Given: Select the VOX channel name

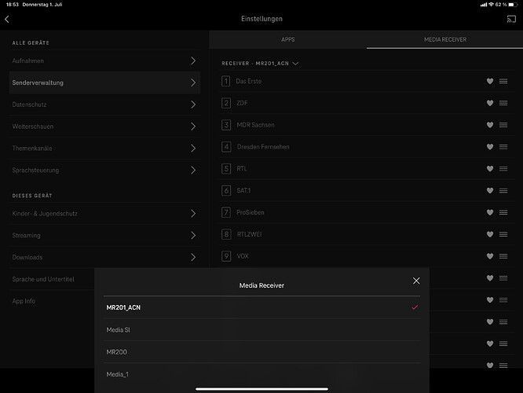Looking at the screenshot, I should click(243, 256).
